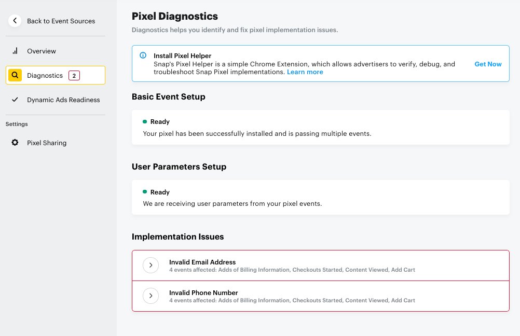520x336 pixels.
Task: Click the info icon beside Install Pixel Helper
Action: (x=144, y=55)
